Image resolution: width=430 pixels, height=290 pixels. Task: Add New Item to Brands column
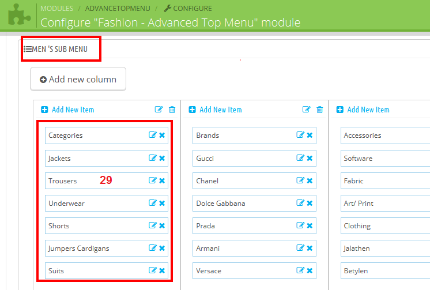(215, 110)
